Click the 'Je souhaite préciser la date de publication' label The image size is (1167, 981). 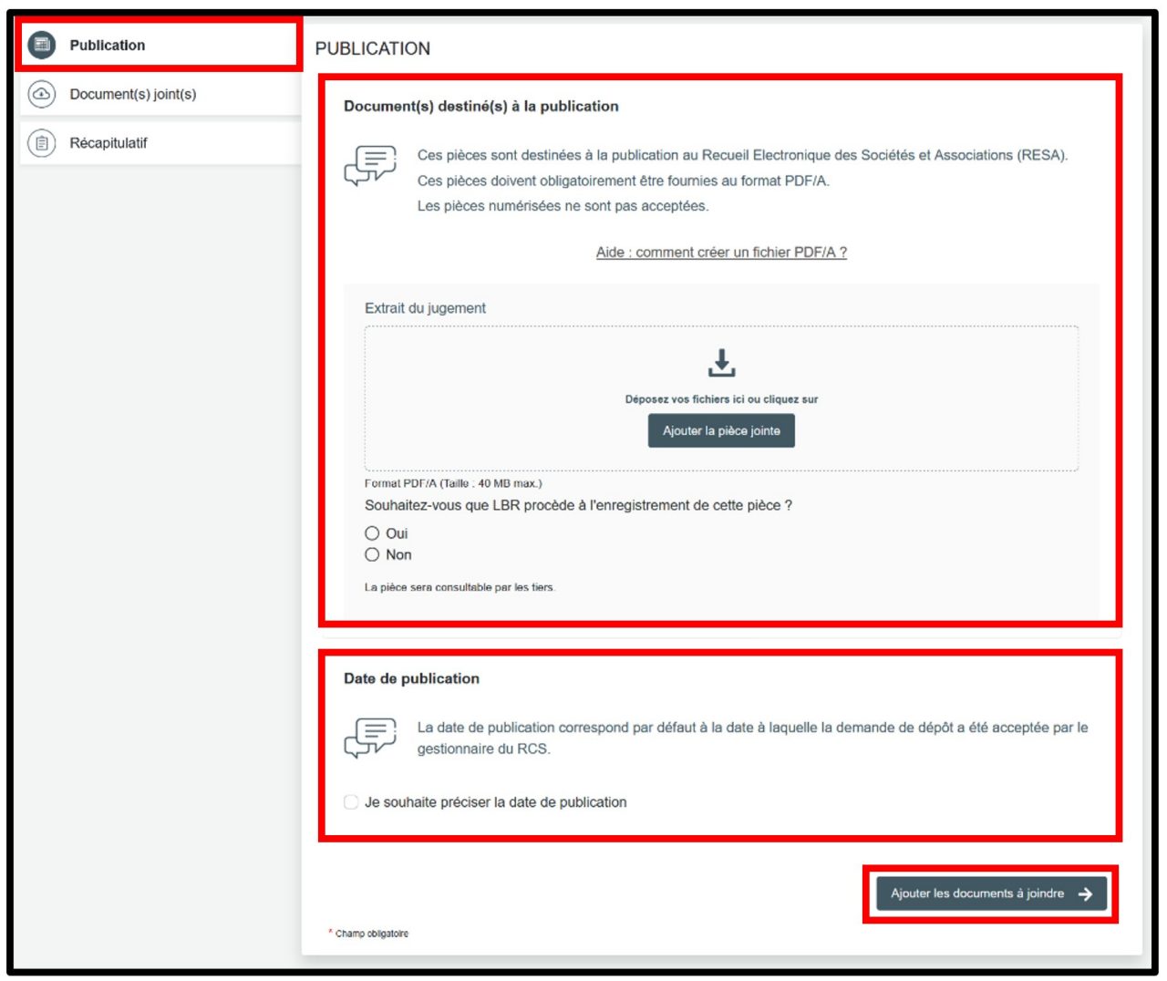(496, 802)
